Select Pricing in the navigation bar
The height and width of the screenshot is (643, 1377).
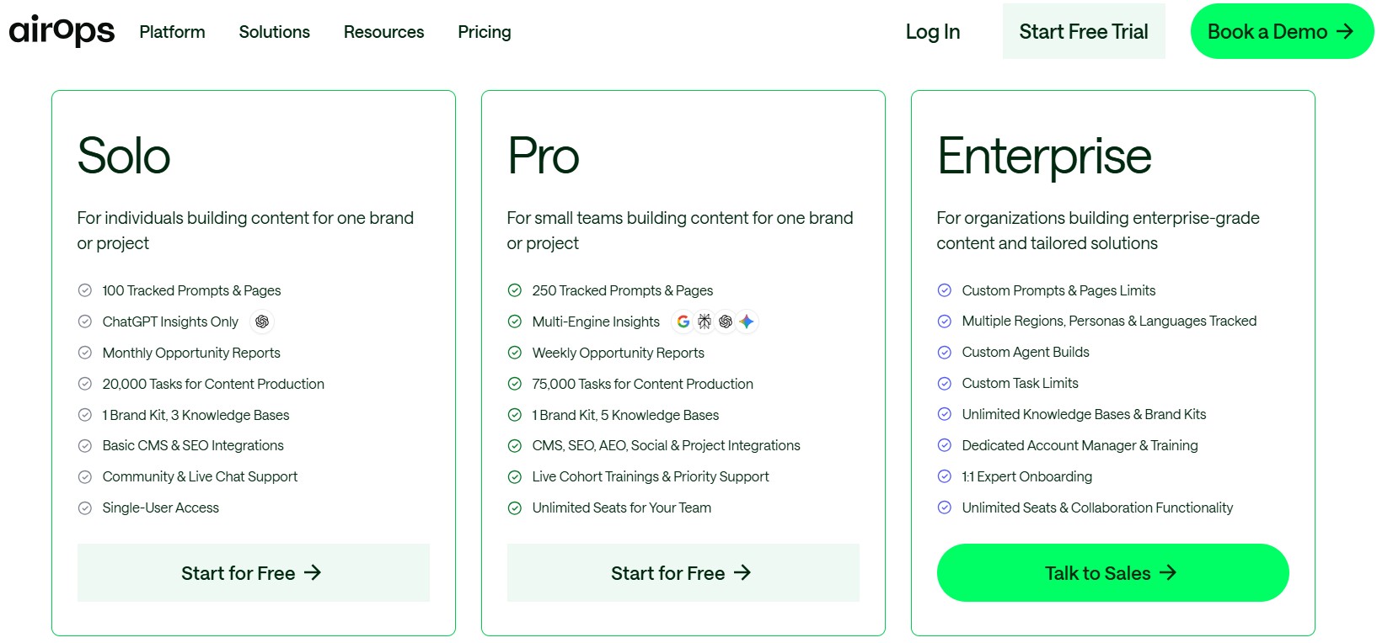(x=484, y=32)
